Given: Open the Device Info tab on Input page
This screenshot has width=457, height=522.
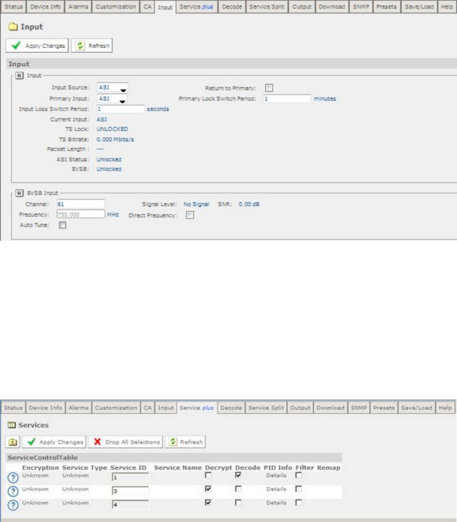Looking at the screenshot, I should click(46, 7).
